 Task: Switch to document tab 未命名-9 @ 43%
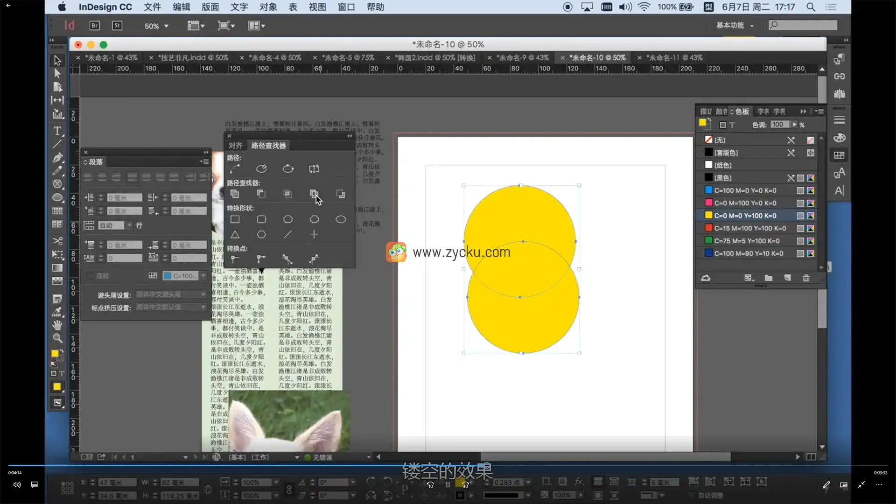(522, 57)
